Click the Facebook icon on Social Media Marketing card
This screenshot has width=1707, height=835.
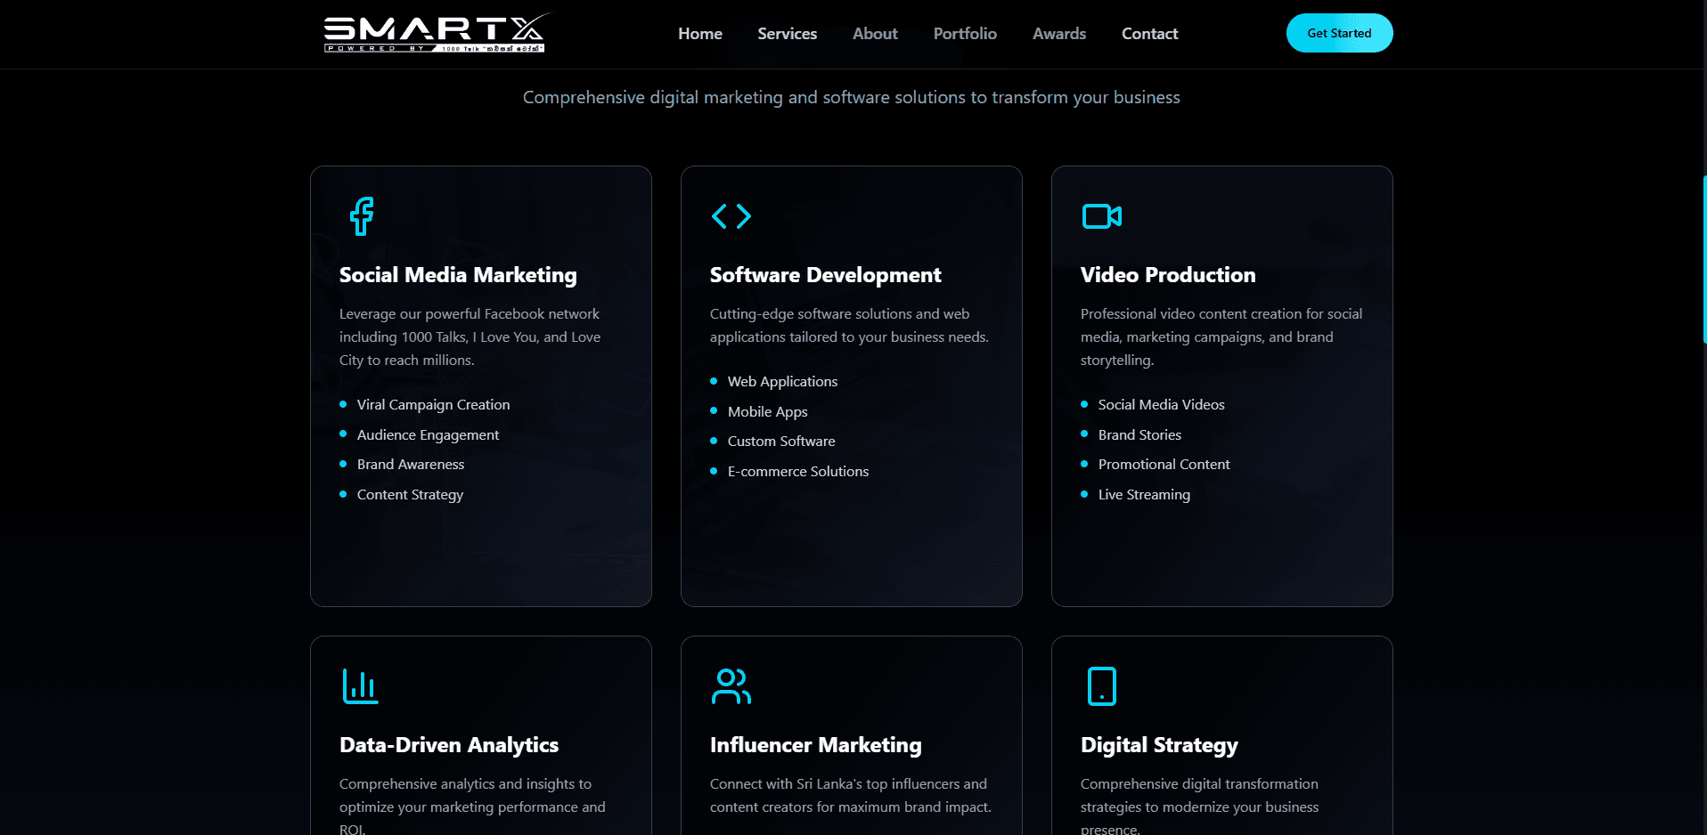[361, 215]
